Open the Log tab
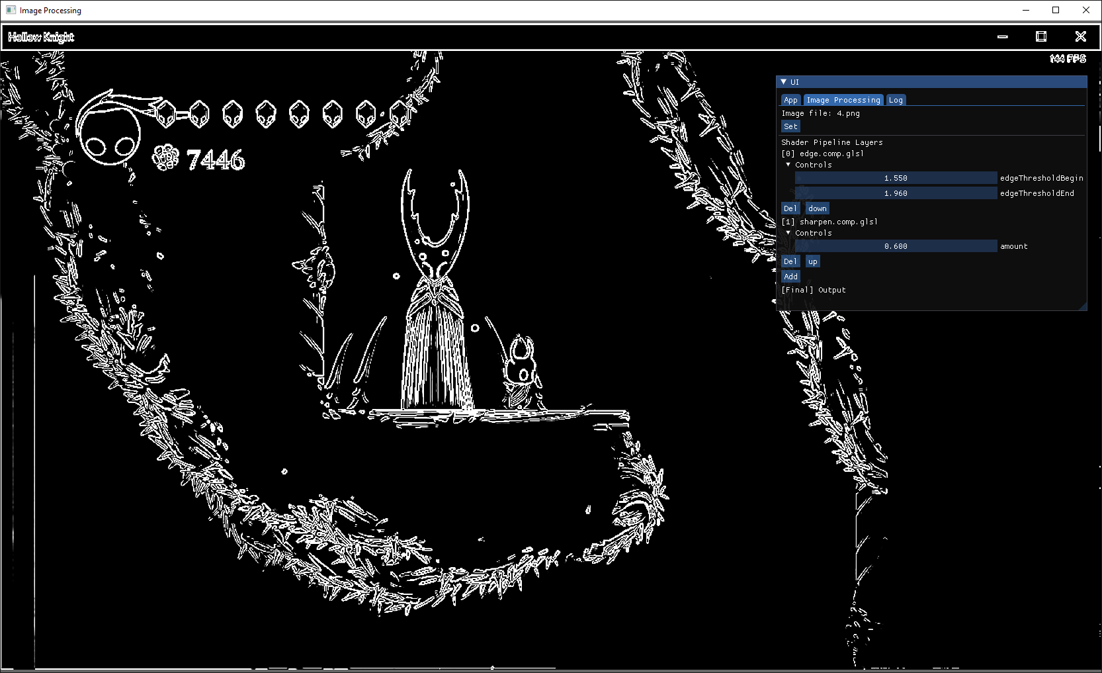 tap(896, 100)
